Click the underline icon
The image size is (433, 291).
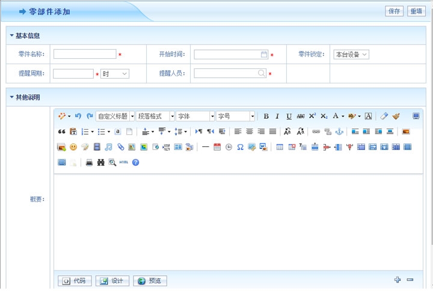[289, 116]
